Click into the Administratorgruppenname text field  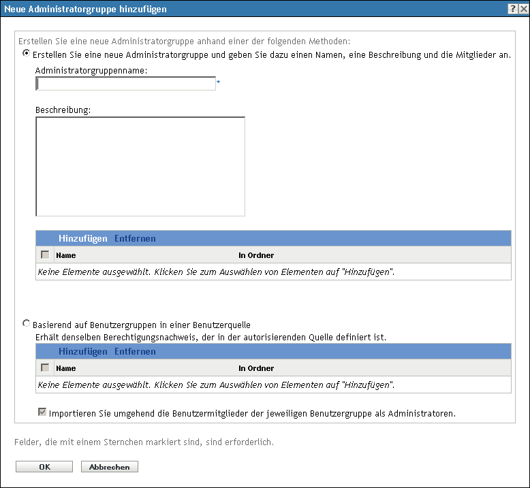[126, 84]
